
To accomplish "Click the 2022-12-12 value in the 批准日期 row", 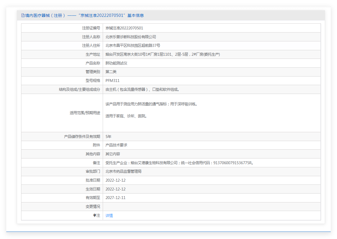I will coord(115,180).
